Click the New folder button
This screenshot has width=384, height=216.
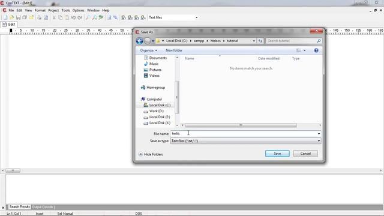point(174,50)
